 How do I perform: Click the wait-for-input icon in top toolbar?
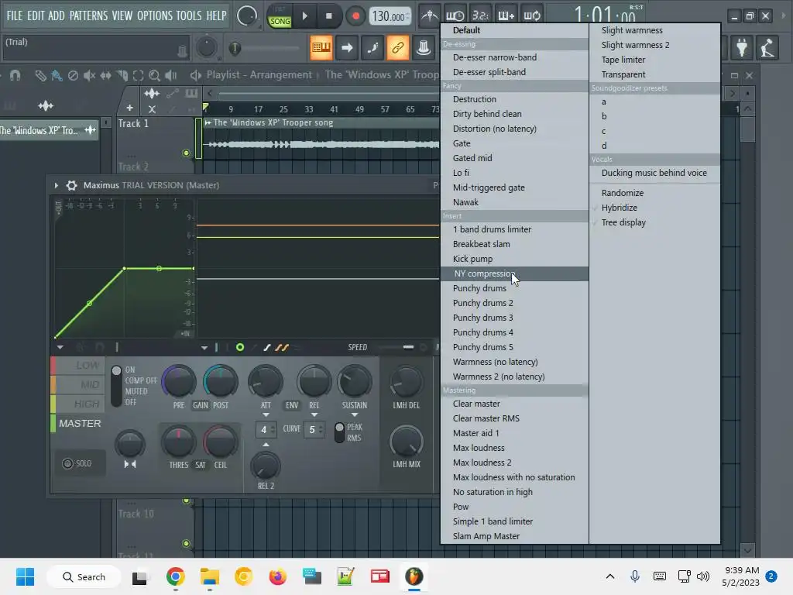point(455,15)
